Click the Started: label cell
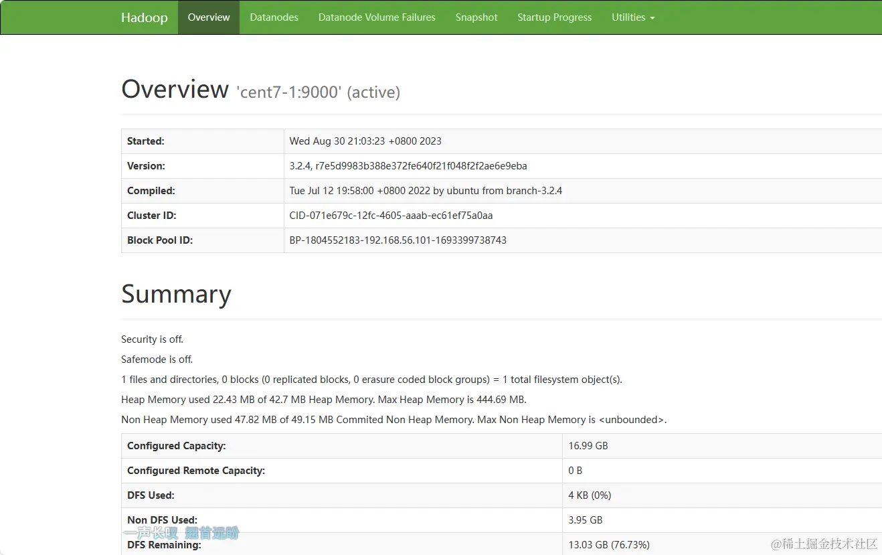This screenshot has width=882, height=555. coord(203,141)
